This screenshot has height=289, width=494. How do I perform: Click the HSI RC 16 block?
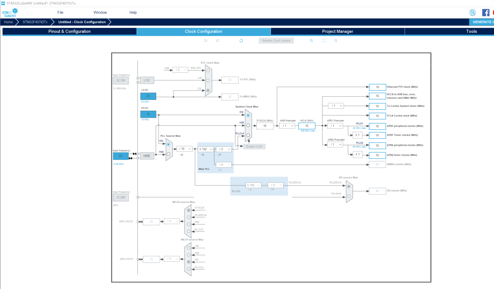point(148,114)
